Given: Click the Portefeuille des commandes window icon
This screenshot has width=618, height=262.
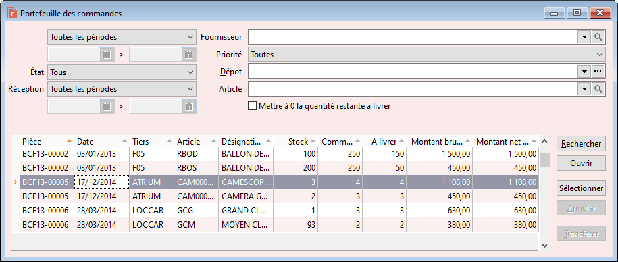Looking at the screenshot, I should tap(13, 13).
